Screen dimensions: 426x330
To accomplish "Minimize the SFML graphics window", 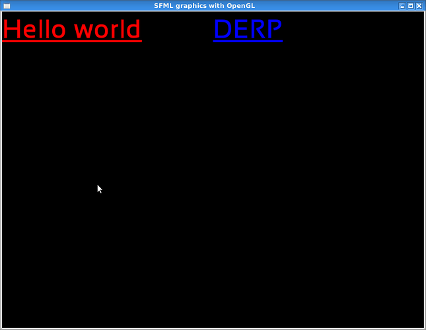I will pyautogui.click(x=402, y=6).
